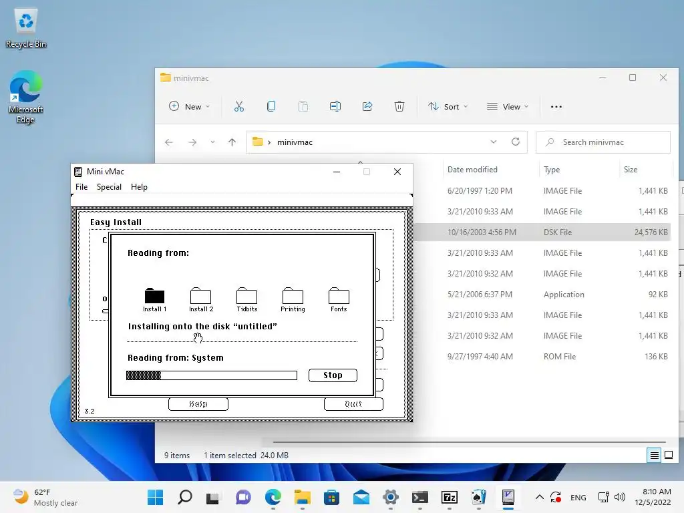Screen dimensions: 684x513
Task: Open the View dropdown in Explorer
Action: pyautogui.click(x=508, y=106)
